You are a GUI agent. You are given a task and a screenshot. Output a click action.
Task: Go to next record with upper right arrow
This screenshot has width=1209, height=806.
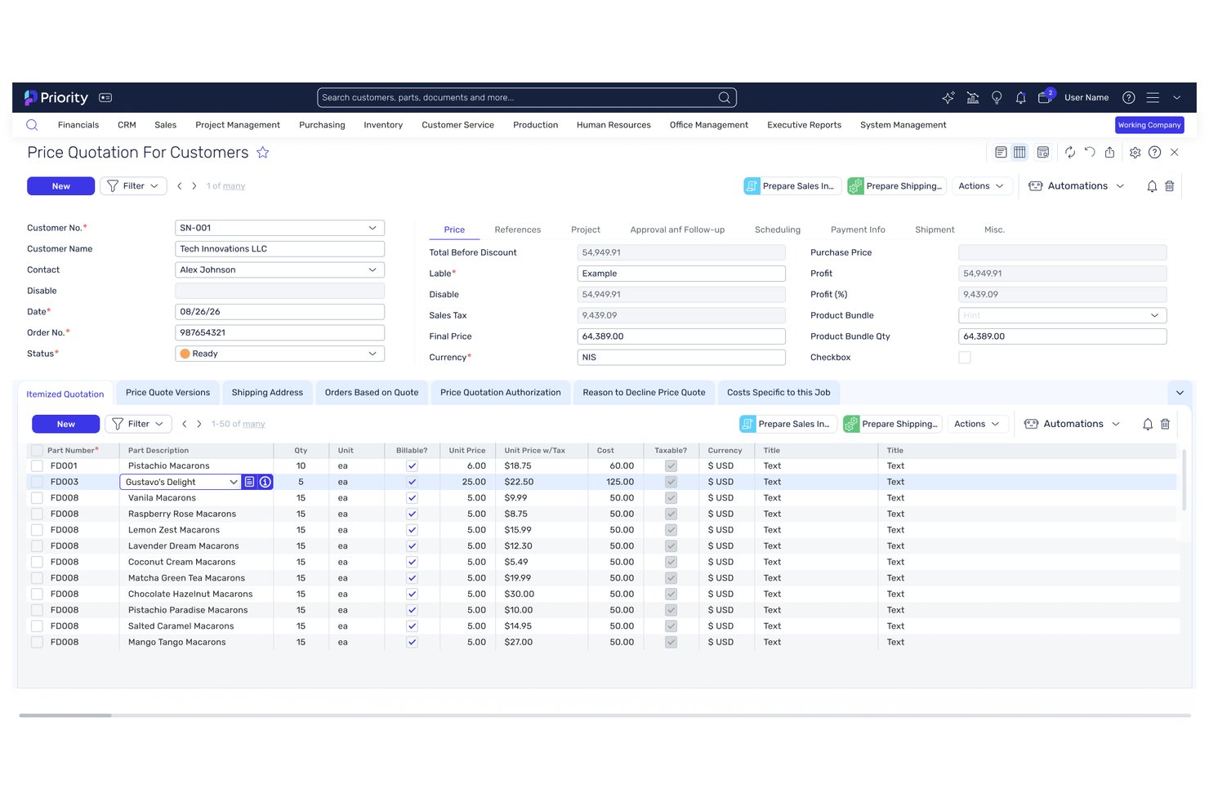pos(194,186)
